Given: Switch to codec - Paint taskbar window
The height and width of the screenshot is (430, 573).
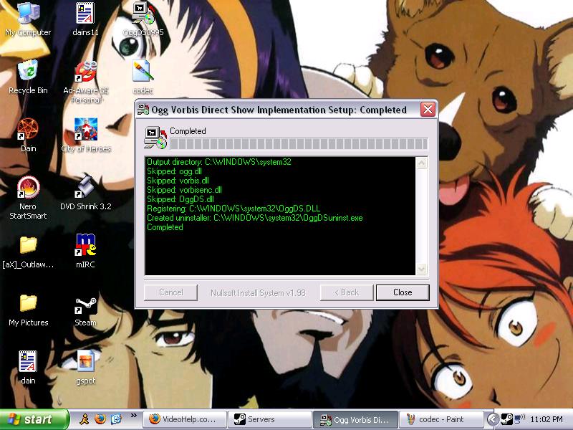Looking at the screenshot, I should click(441, 419).
